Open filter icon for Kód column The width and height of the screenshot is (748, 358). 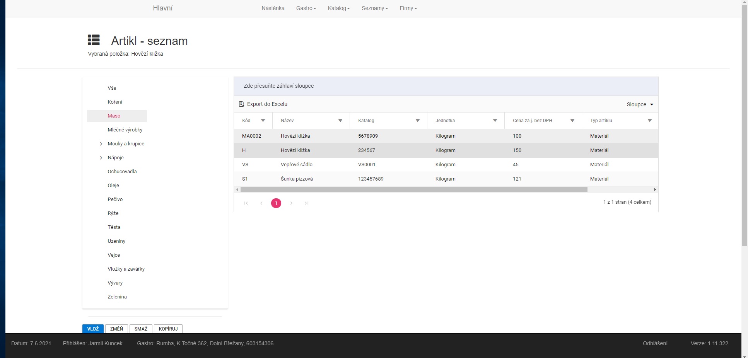263,121
